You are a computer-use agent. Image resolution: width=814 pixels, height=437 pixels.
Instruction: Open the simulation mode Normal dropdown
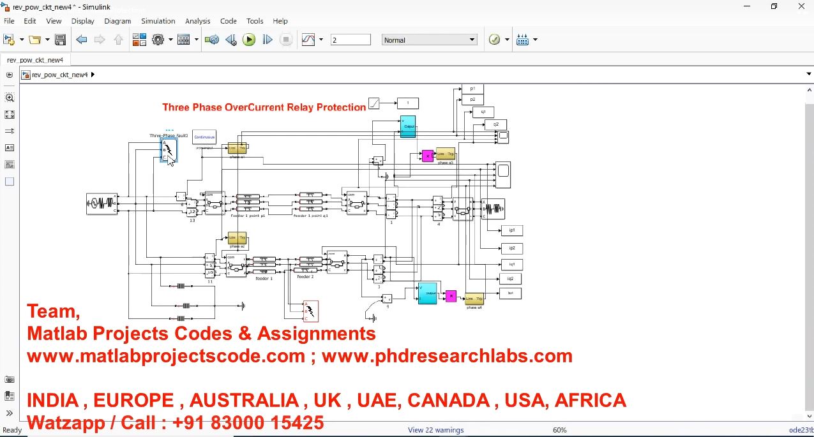pyautogui.click(x=430, y=40)
